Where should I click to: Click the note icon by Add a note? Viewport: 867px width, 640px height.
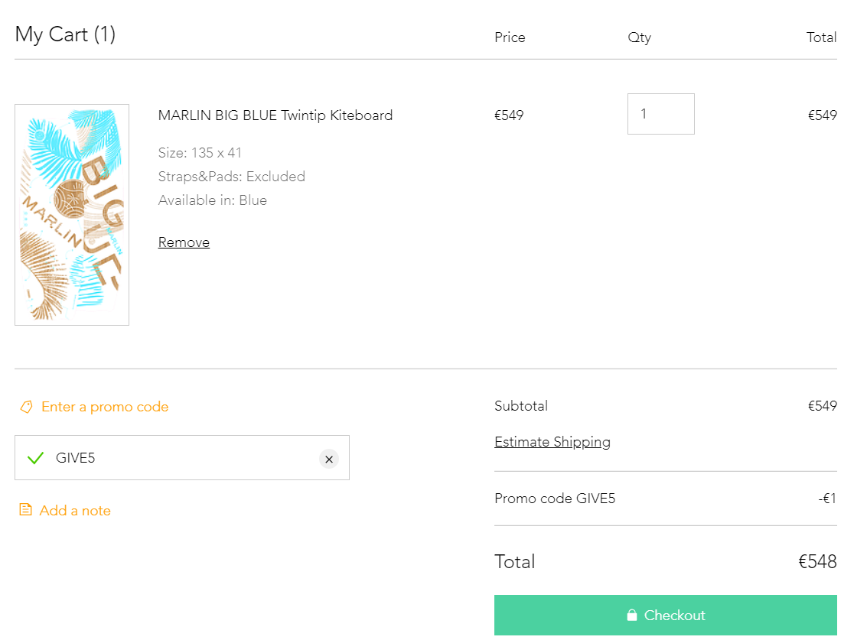pos(26,510)
